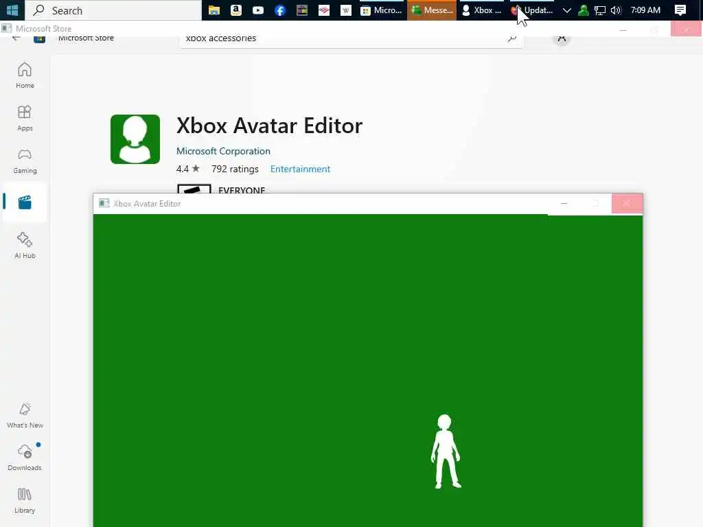Click the Xbox Avatar Editor app icon

click(x=135, y=139)
